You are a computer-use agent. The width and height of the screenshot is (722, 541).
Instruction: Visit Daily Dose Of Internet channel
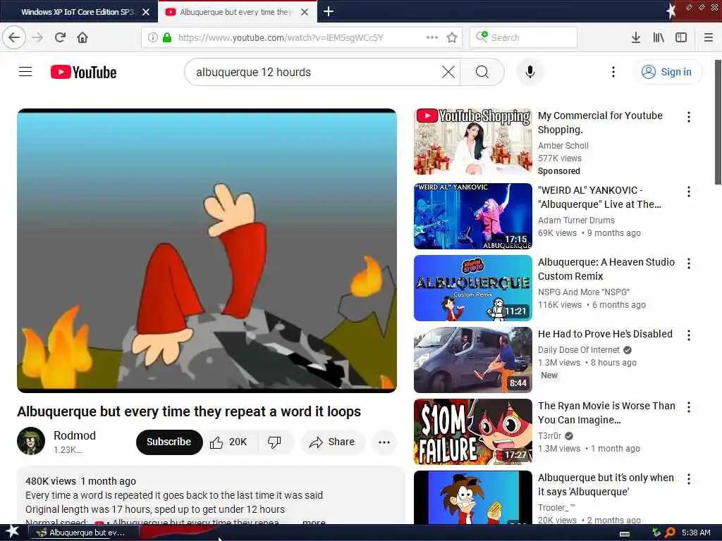579,349
